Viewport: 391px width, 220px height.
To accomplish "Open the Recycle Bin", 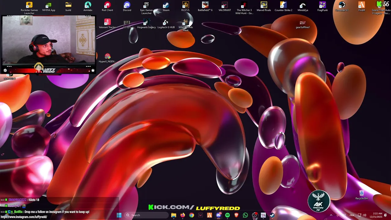I will (x=361, y=195).
